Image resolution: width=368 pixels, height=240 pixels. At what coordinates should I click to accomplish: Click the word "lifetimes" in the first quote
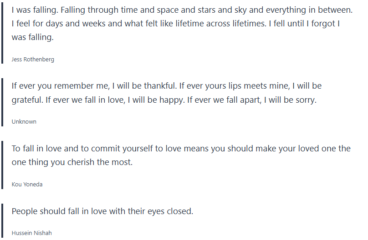tap(244, 23)
